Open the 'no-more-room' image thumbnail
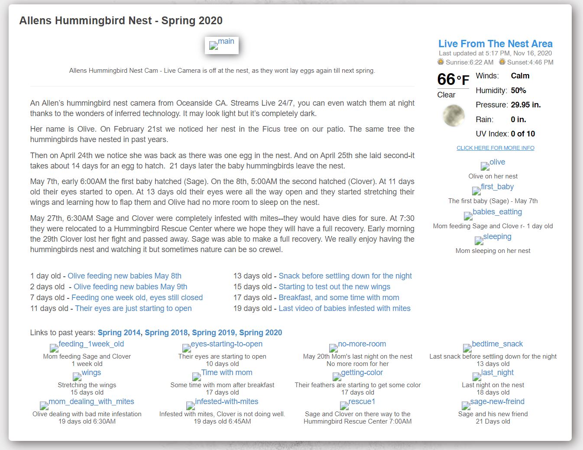The width and height of the screenshot is (583, 450). pos(358,345)
